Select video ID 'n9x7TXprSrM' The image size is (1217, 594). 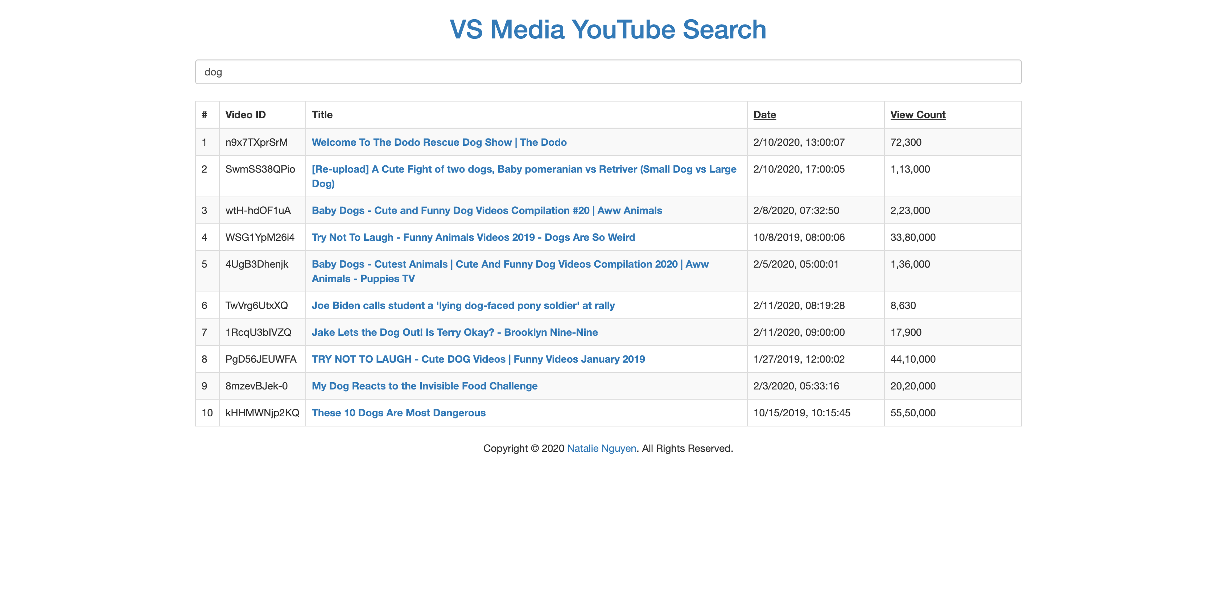[256, 142]
